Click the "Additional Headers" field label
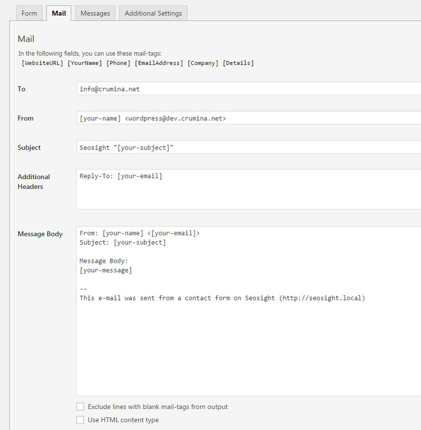Screen dimensions: 421x430 pos(34,181)
